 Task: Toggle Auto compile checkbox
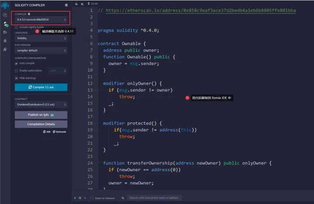pyautogui.click(x=16, y=63)
